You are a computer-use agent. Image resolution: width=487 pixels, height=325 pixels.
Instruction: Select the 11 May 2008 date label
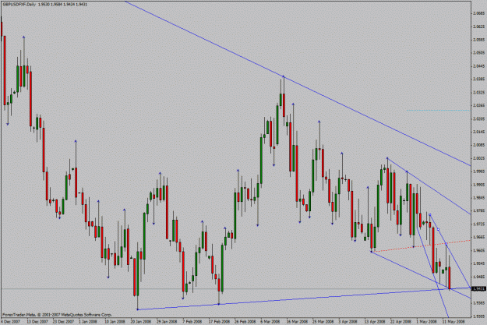(453, 321)
